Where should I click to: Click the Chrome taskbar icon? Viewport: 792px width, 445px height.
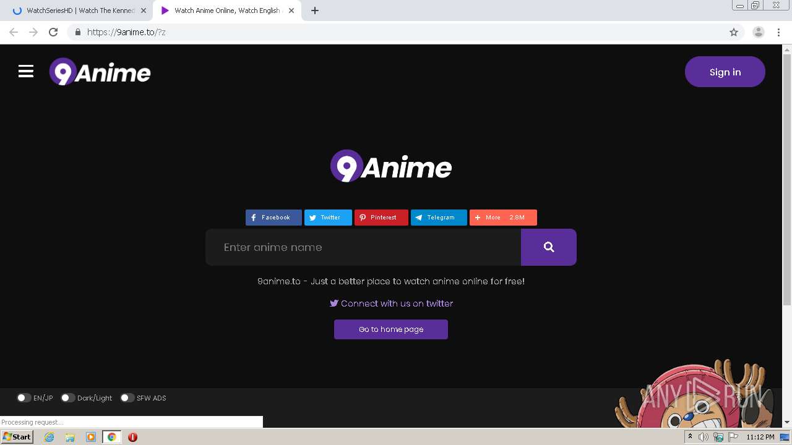[x=112, y=437]
